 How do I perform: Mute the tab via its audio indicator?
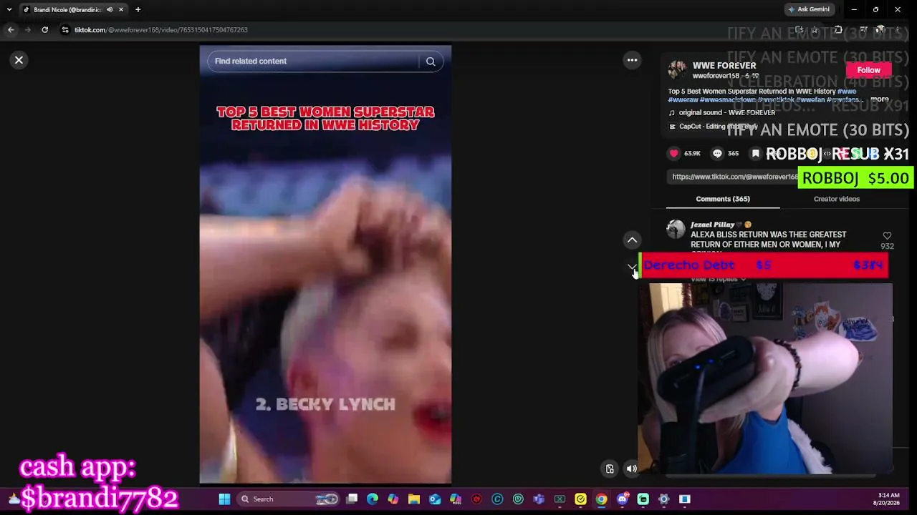pos(110,9)
